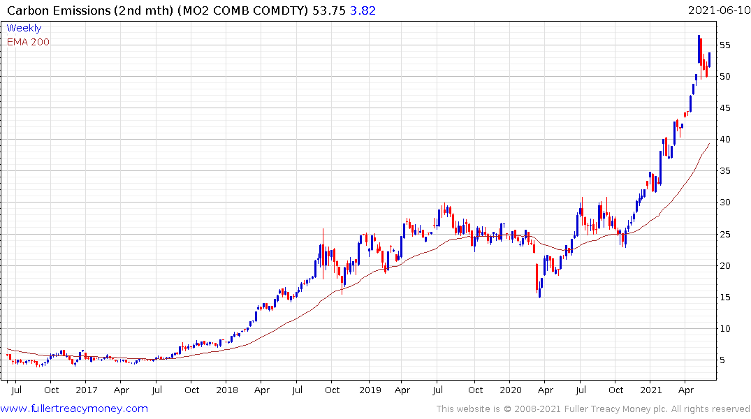This screenshot has height=419, width=751.
Task: Click the latest blue candlestick near 53
Action: pyautogui.click(x=709, y=60)
